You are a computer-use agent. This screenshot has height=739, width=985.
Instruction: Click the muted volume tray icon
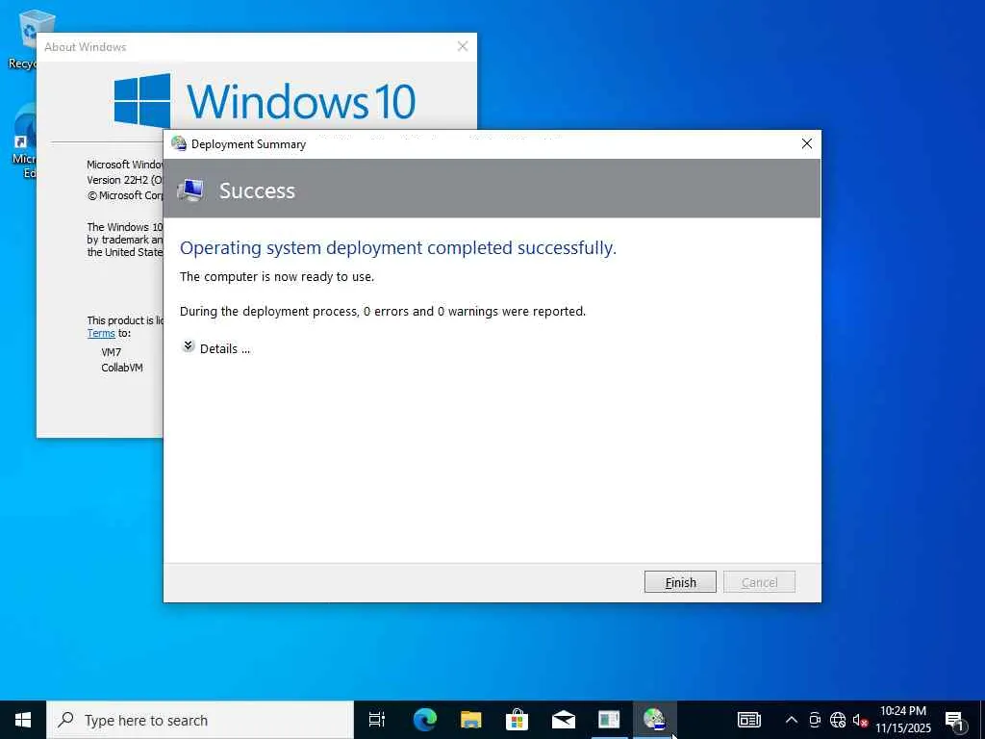[x=860, y=720]
